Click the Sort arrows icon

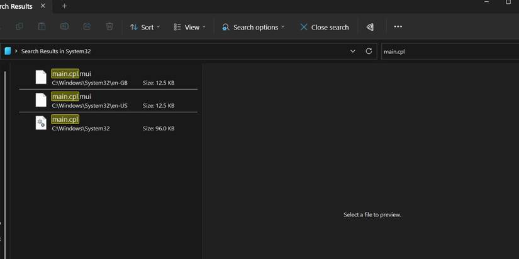pyautogui.click(x=134, y=27)
